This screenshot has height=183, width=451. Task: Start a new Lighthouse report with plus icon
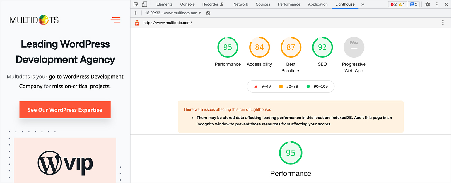136,13
